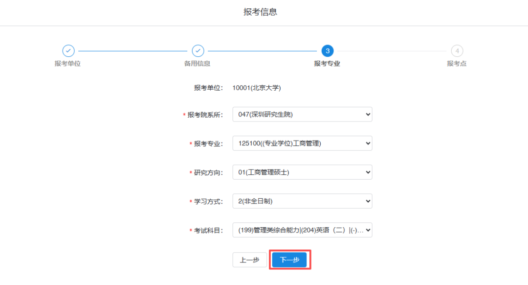Image resolution: width=528 pixels, height=285 pixels.
Task: Click the 备用信息 step checkmark circle
Action: point(198,51)
